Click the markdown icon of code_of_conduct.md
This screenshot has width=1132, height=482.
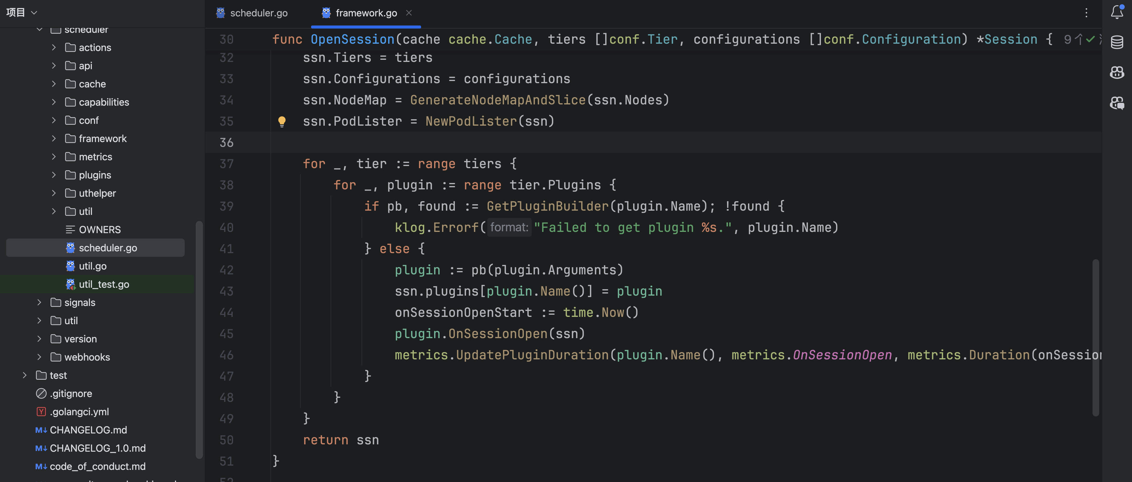pyautogui.click(x=41, y=467)
